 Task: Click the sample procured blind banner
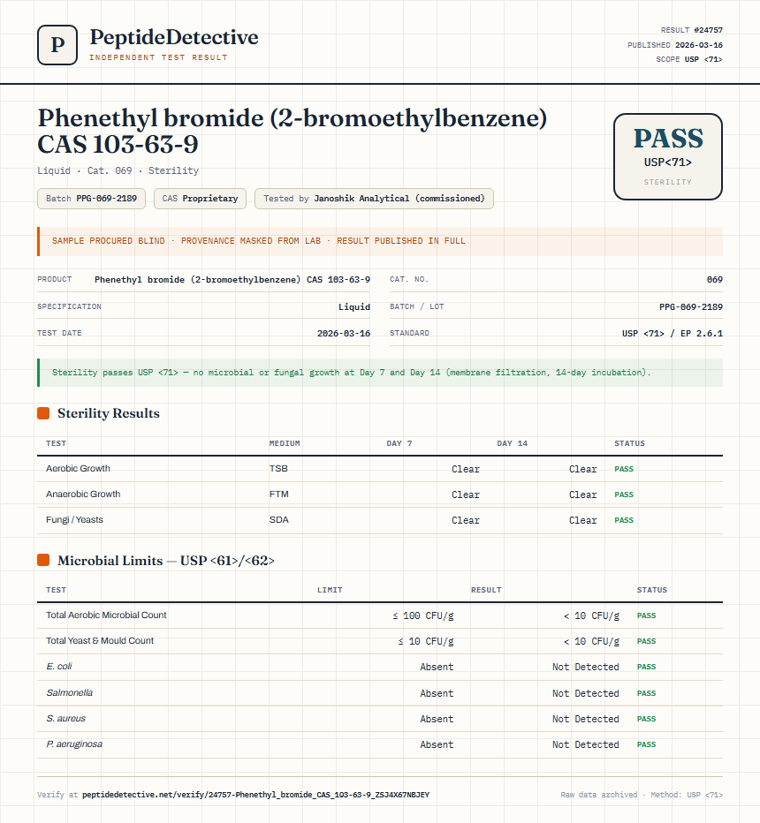pyautogui.click(x=380, y=241)
